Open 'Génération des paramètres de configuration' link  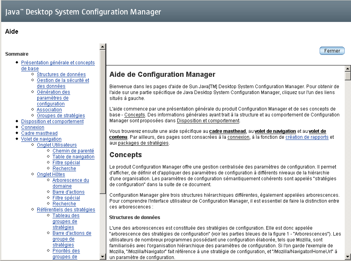(x=53, y=98)
